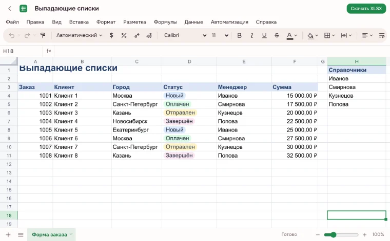Toggle strikethrough formatting
The width and height of the screenshot is (390, 241).
pos(277,35)
